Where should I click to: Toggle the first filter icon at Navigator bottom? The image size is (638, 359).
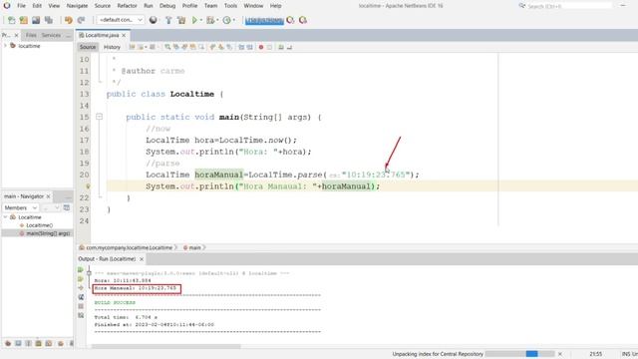click(x=8, y=343)
